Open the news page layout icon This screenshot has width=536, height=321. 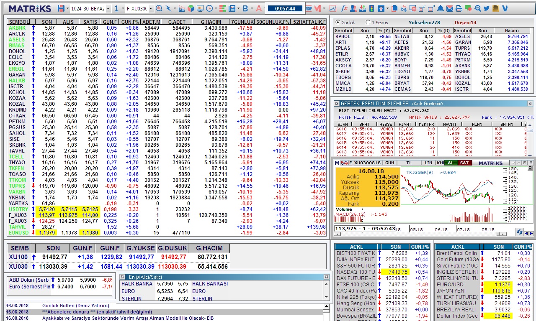[232, 8]
